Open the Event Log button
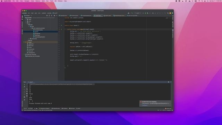 coord(168,108)
